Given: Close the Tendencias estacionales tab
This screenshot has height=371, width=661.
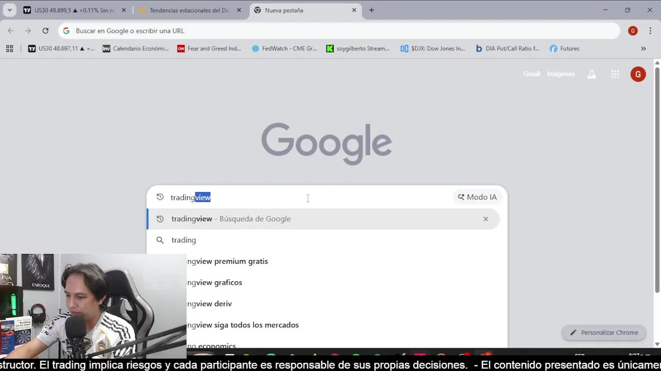Looking at the screenshot, I should (x=239, y=10).
